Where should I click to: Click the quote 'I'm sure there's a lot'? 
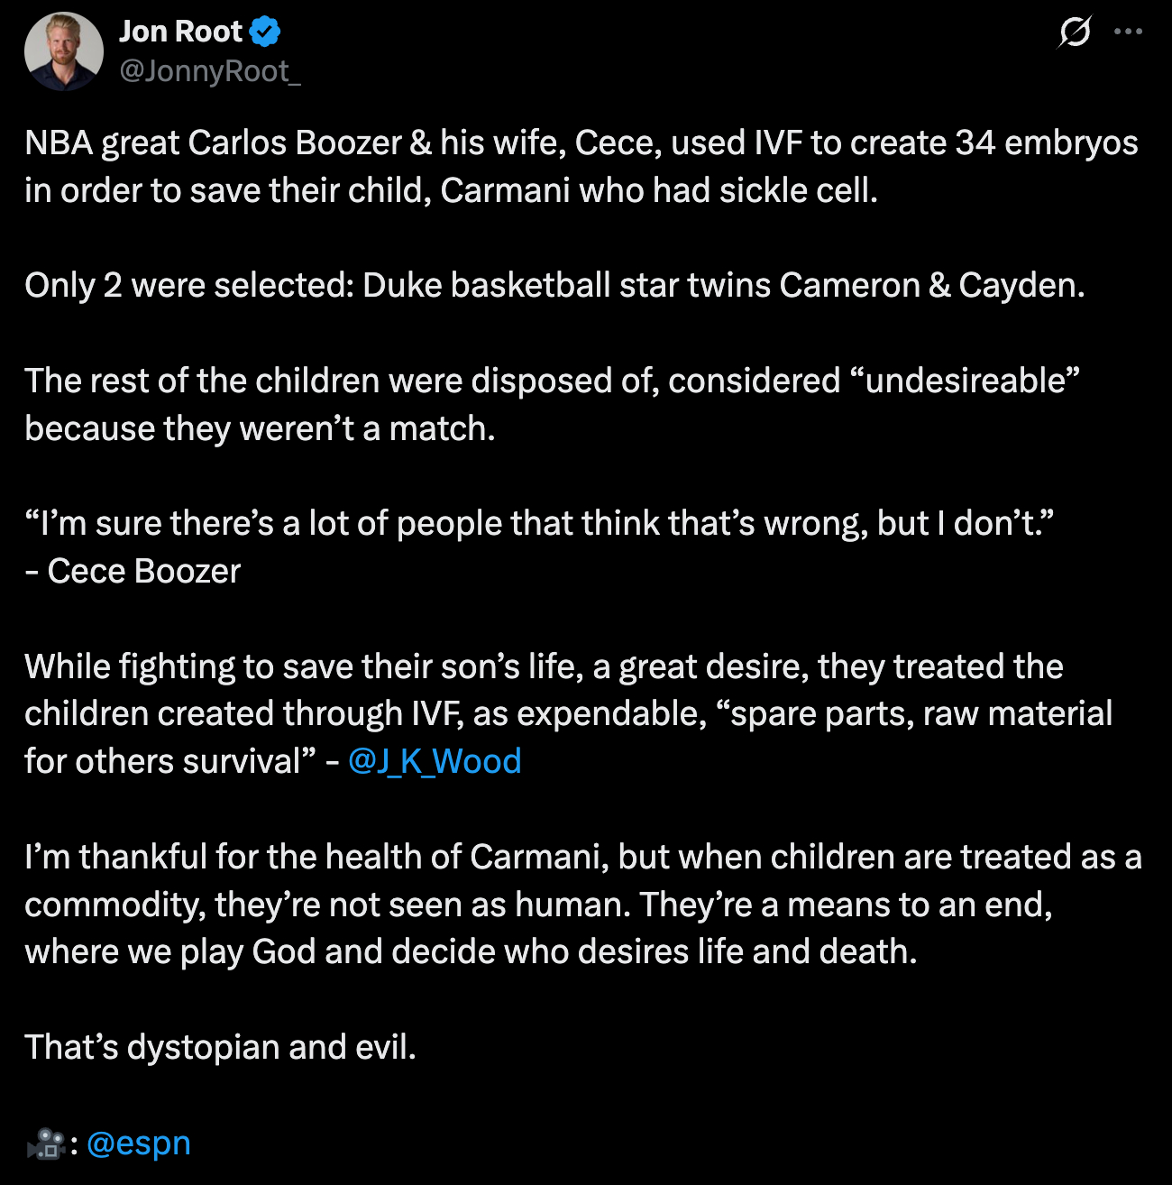point(539,523)
